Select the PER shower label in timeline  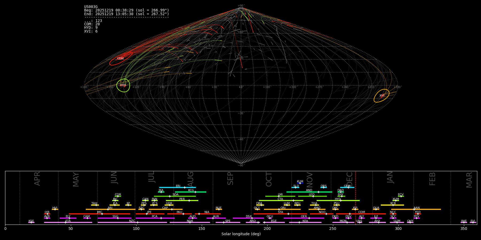[x=182, y=199]
